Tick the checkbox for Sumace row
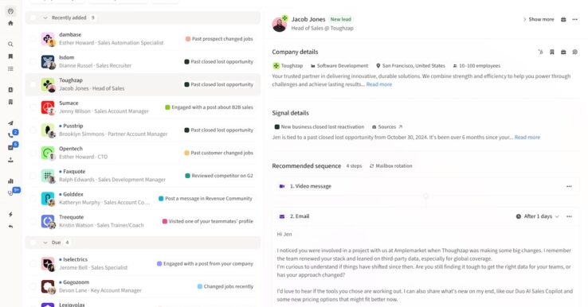 [33, 107]
